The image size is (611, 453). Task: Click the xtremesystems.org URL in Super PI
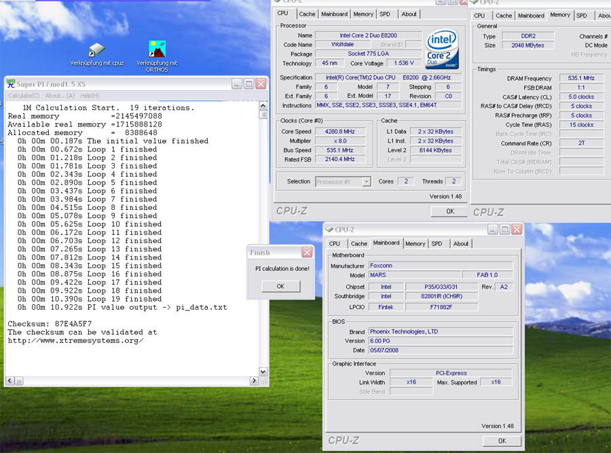75,340
